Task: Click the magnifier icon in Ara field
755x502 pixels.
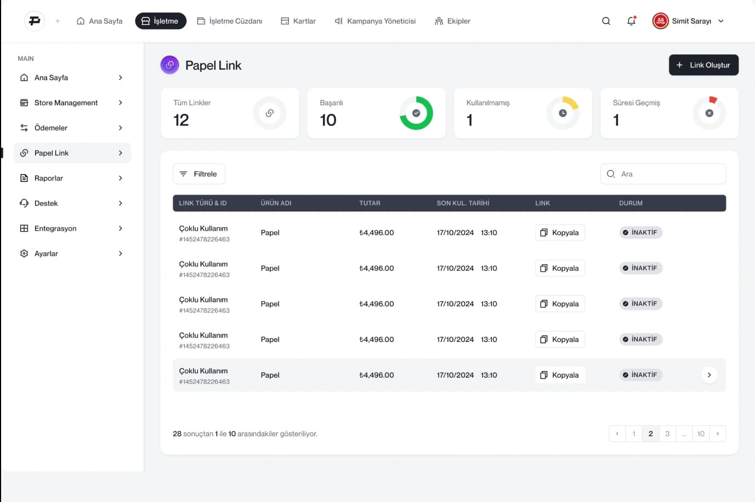Action: coord(611,174)
